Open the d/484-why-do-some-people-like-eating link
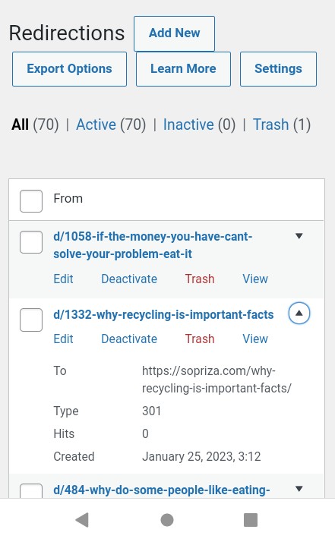Viewport: 335px width, 542px height. pos(162,490)
